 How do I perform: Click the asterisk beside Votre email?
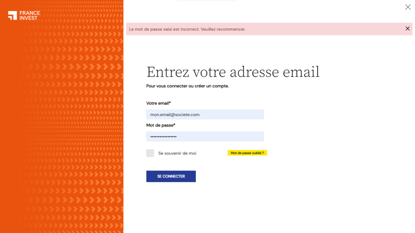(170, 103)
